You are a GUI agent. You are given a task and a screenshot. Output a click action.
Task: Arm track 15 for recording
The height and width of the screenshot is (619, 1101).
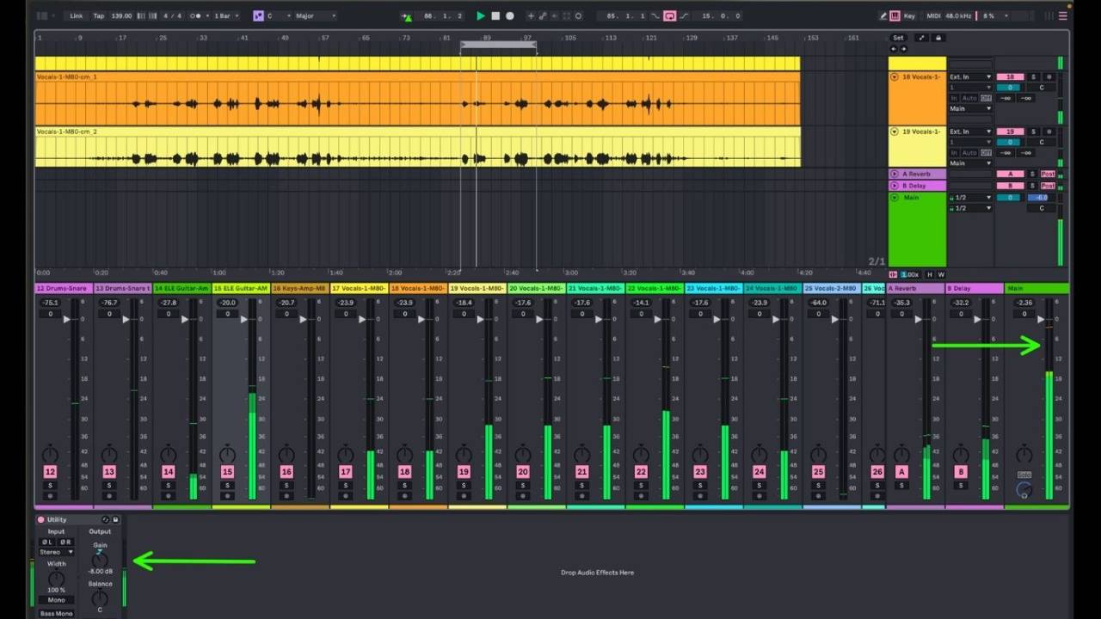tap(227, 496)
